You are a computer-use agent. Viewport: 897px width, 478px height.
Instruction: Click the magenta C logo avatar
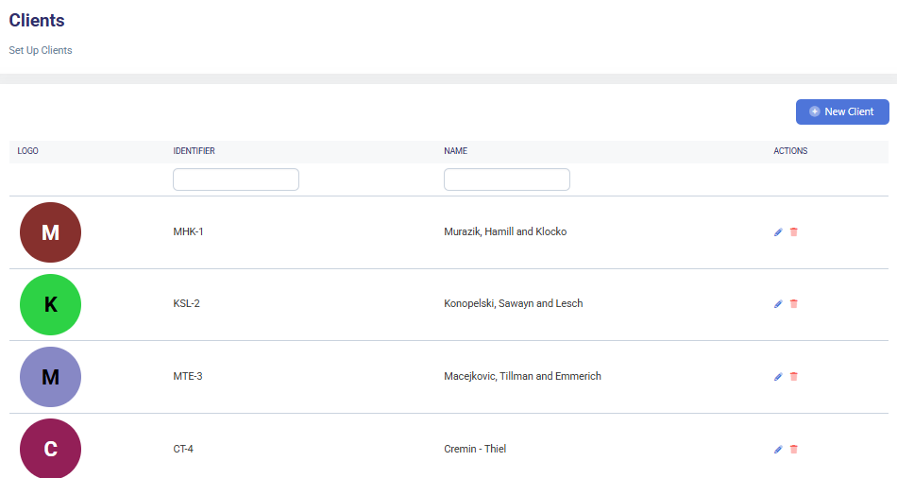click(50, 449)
